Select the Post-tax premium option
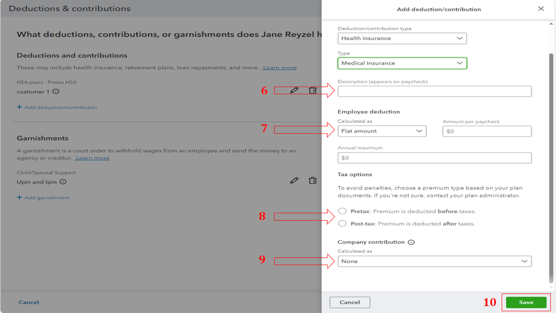 coord(342,224)
